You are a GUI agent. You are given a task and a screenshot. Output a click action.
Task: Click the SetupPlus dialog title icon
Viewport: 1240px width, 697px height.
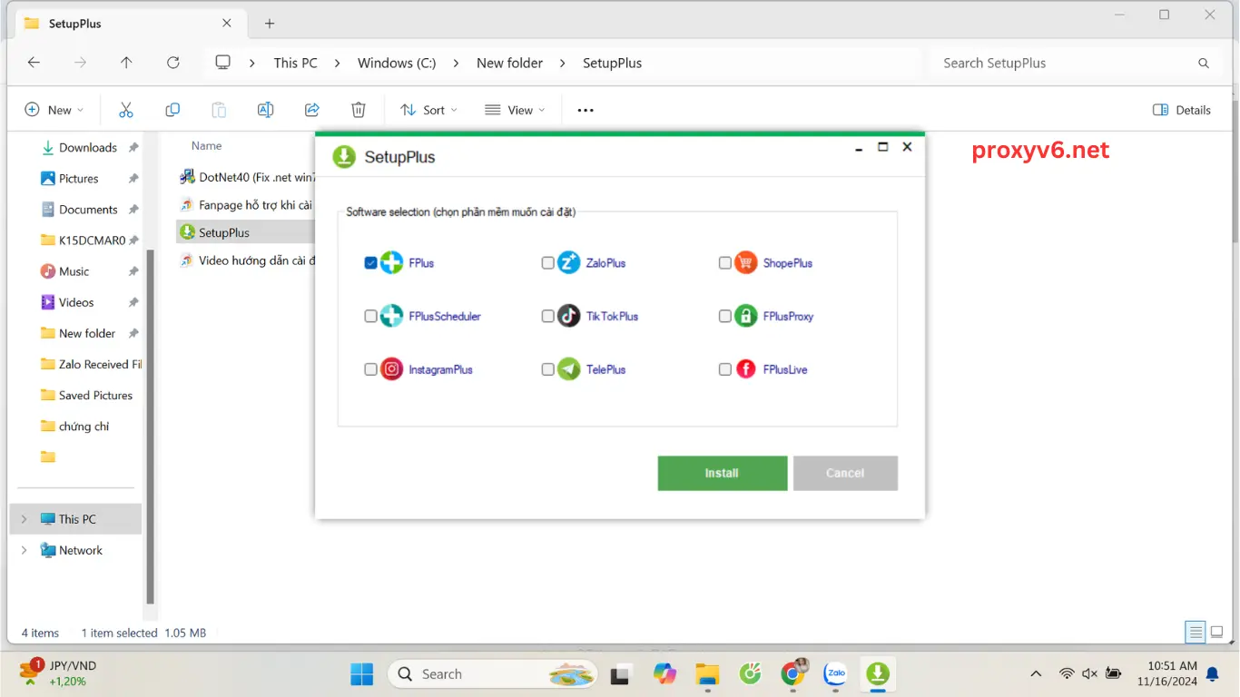344,157
